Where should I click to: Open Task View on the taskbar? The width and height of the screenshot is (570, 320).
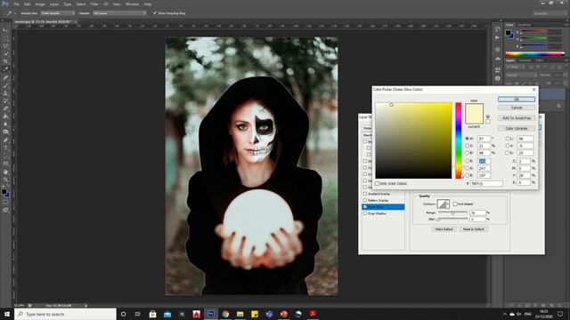click(138, 314)
